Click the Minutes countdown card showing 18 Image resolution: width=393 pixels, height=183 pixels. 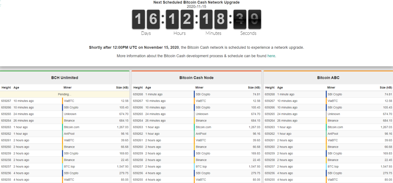[x=213, y=19]
